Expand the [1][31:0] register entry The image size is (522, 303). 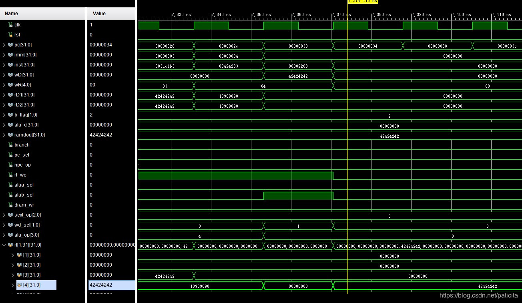(13, 255)
